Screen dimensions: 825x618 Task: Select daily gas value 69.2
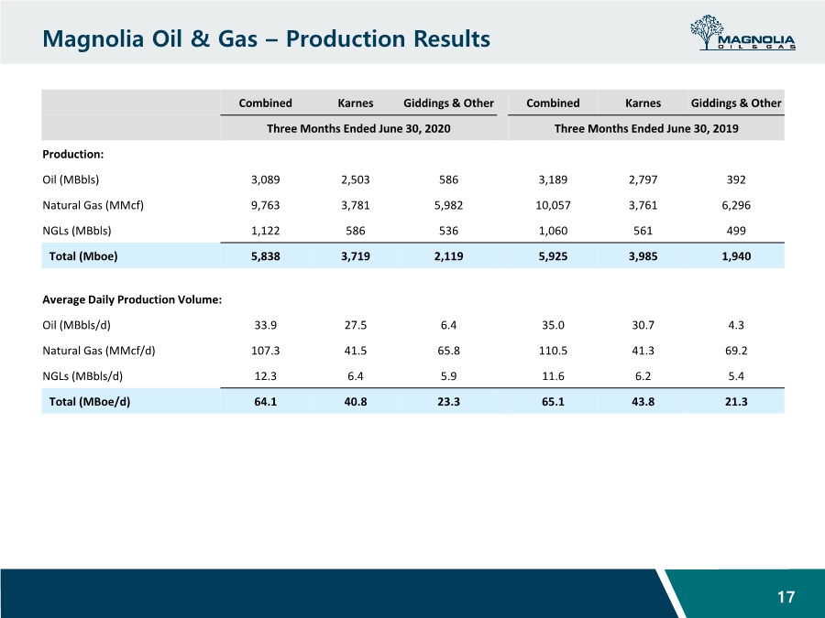[x=736, y=351]
